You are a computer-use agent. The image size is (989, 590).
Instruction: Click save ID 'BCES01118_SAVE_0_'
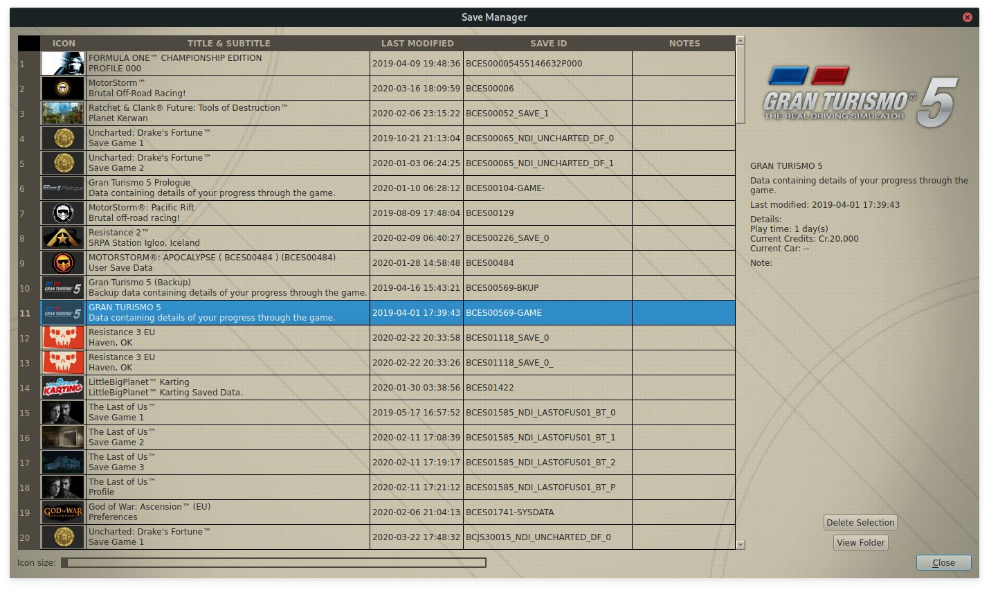(x=547, y=363)
